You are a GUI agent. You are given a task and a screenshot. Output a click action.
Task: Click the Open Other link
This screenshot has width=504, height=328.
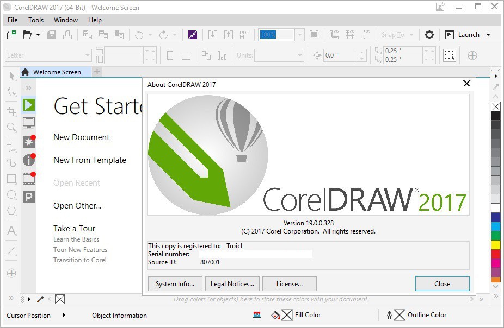77,206
